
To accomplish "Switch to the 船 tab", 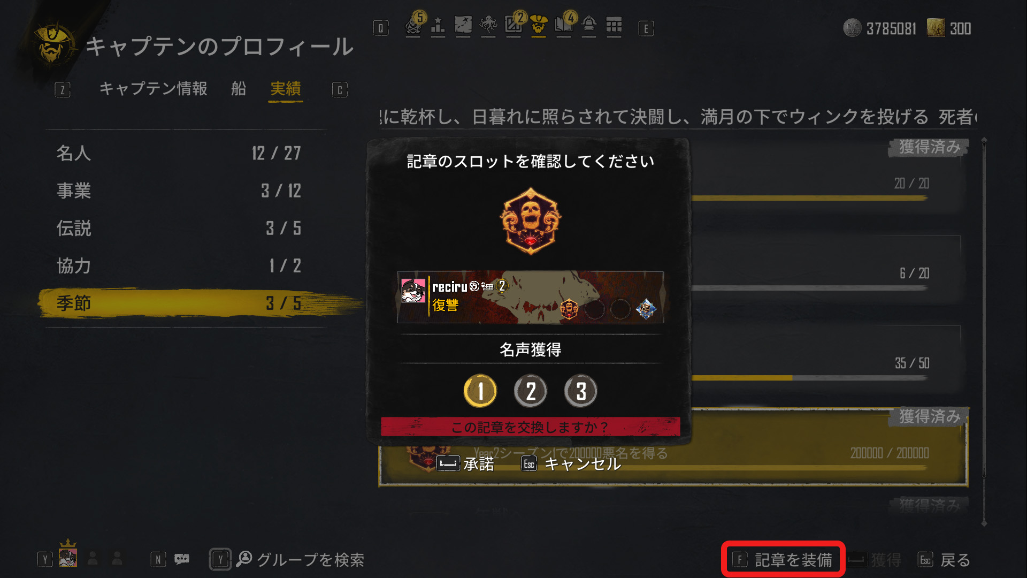I will [239, 89].
